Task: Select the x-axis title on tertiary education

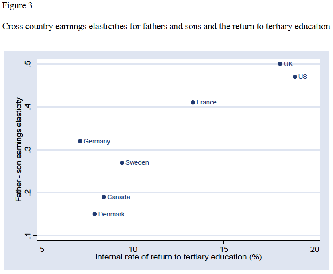Action: pos(179,257)
